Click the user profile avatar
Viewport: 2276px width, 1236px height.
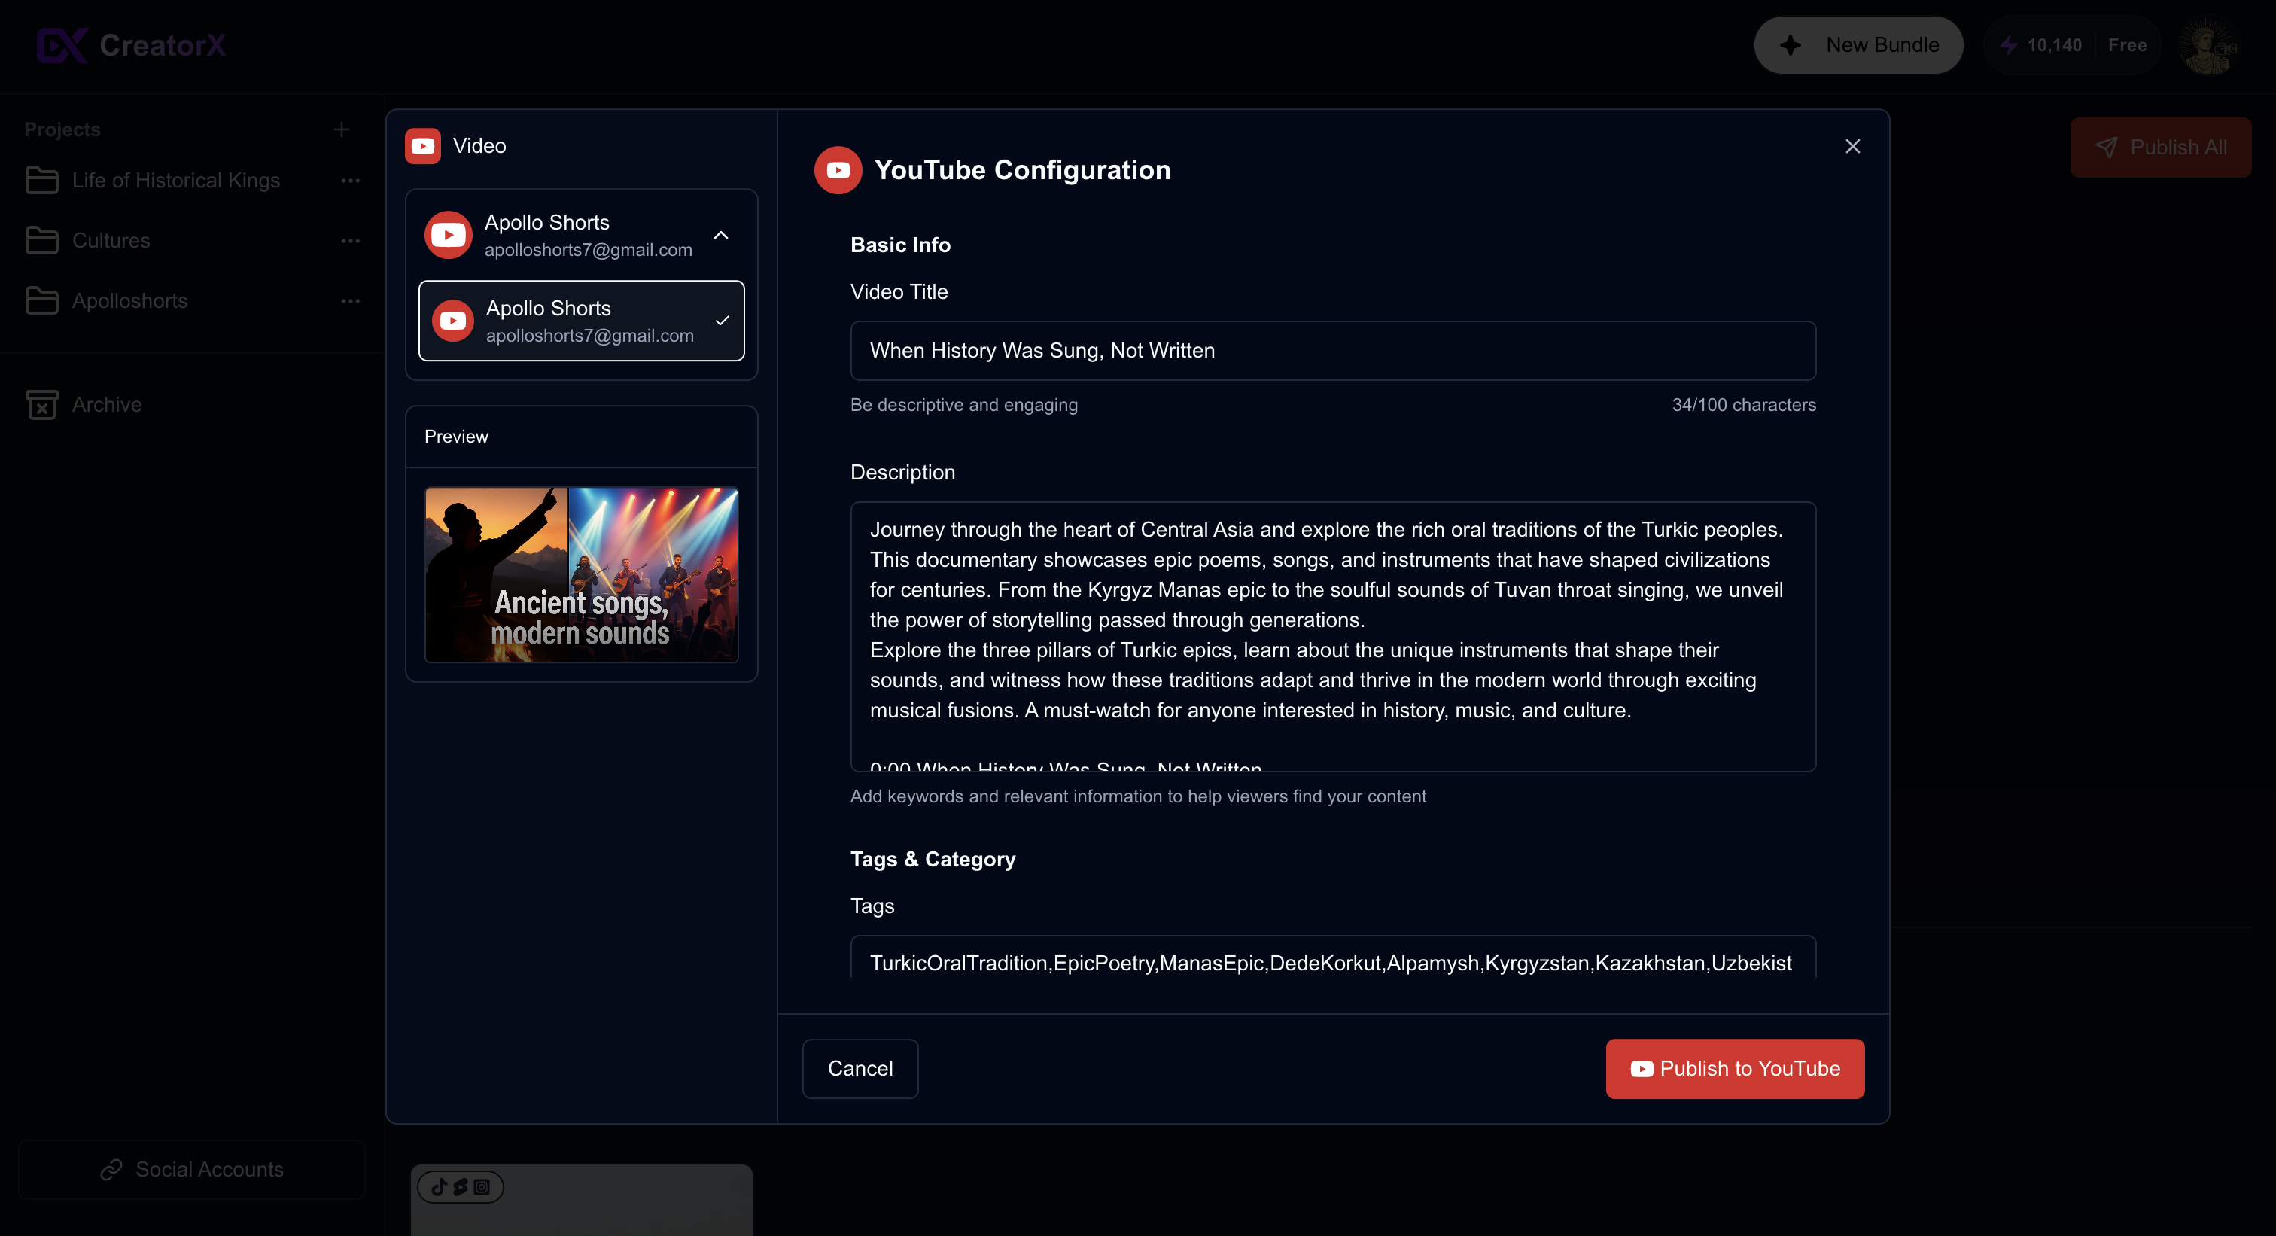(2207, 45)
